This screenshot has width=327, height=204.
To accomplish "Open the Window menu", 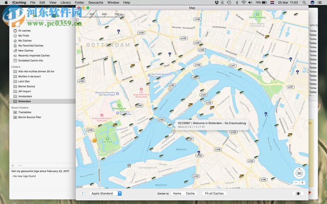I will click(113, 2).
